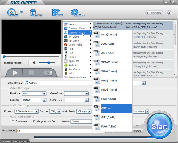Image resolution: width=178 pixels, height=143 pixels.
Task: Open the Profile Setting dropdown arrow
Action: click(x=144, y=83)
